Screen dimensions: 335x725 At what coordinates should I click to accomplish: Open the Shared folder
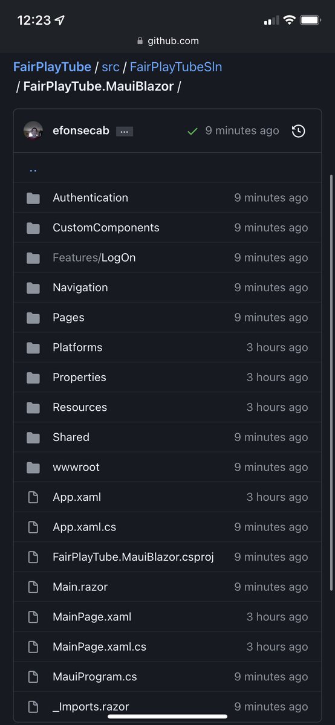pyautogui.click(x=71, y=437)
